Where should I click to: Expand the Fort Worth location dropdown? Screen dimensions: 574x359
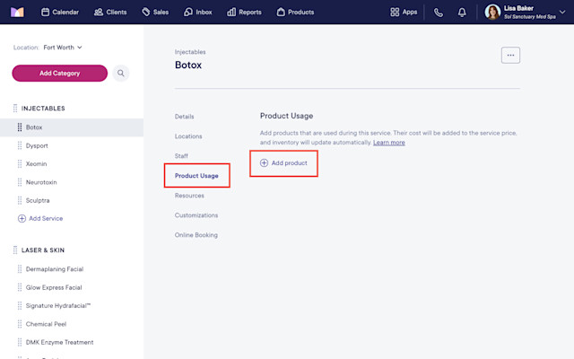(x=63, y=48)
